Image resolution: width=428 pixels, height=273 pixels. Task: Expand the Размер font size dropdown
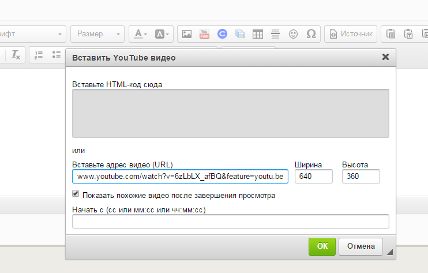(97, 34)
